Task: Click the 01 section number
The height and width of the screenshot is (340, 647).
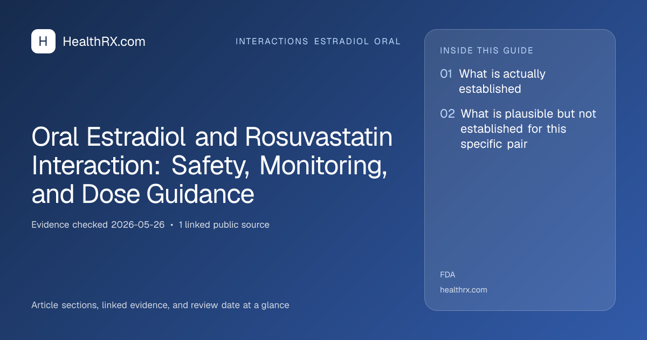Action: click(x=446, y=74)
